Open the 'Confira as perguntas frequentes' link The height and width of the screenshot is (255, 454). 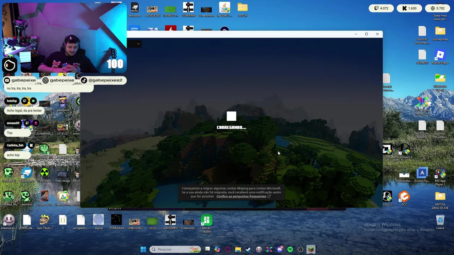pyautogui.click(x=243, y=196)
